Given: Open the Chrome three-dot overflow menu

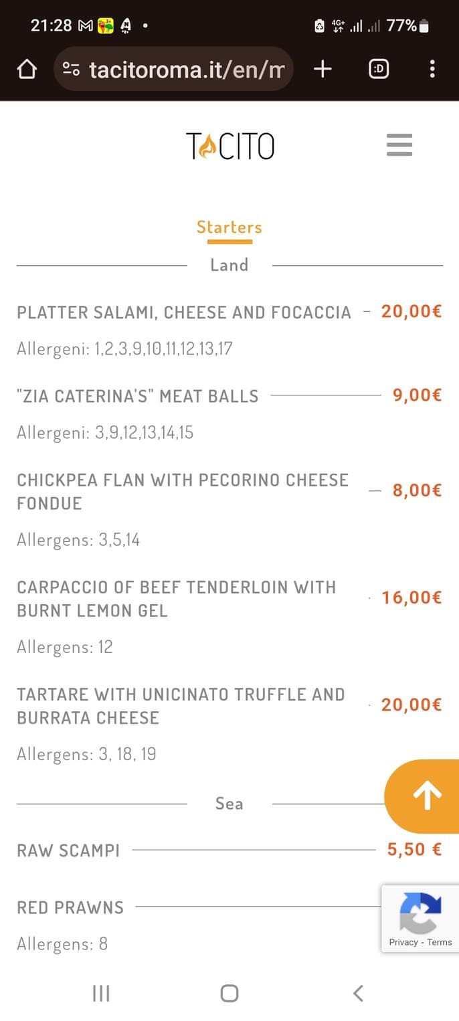Looking at the screenshot, I should (x=432, y=69).
